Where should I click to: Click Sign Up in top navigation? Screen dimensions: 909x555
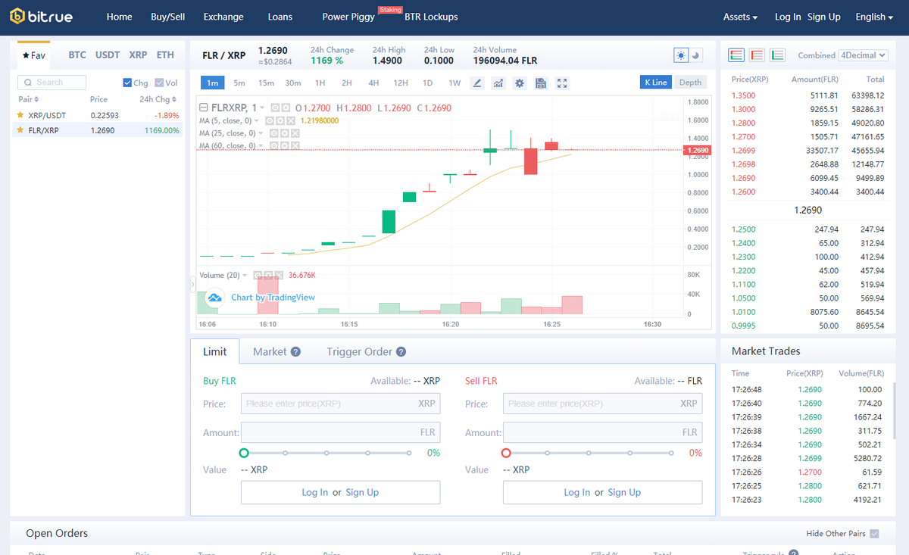click(824, 17)
